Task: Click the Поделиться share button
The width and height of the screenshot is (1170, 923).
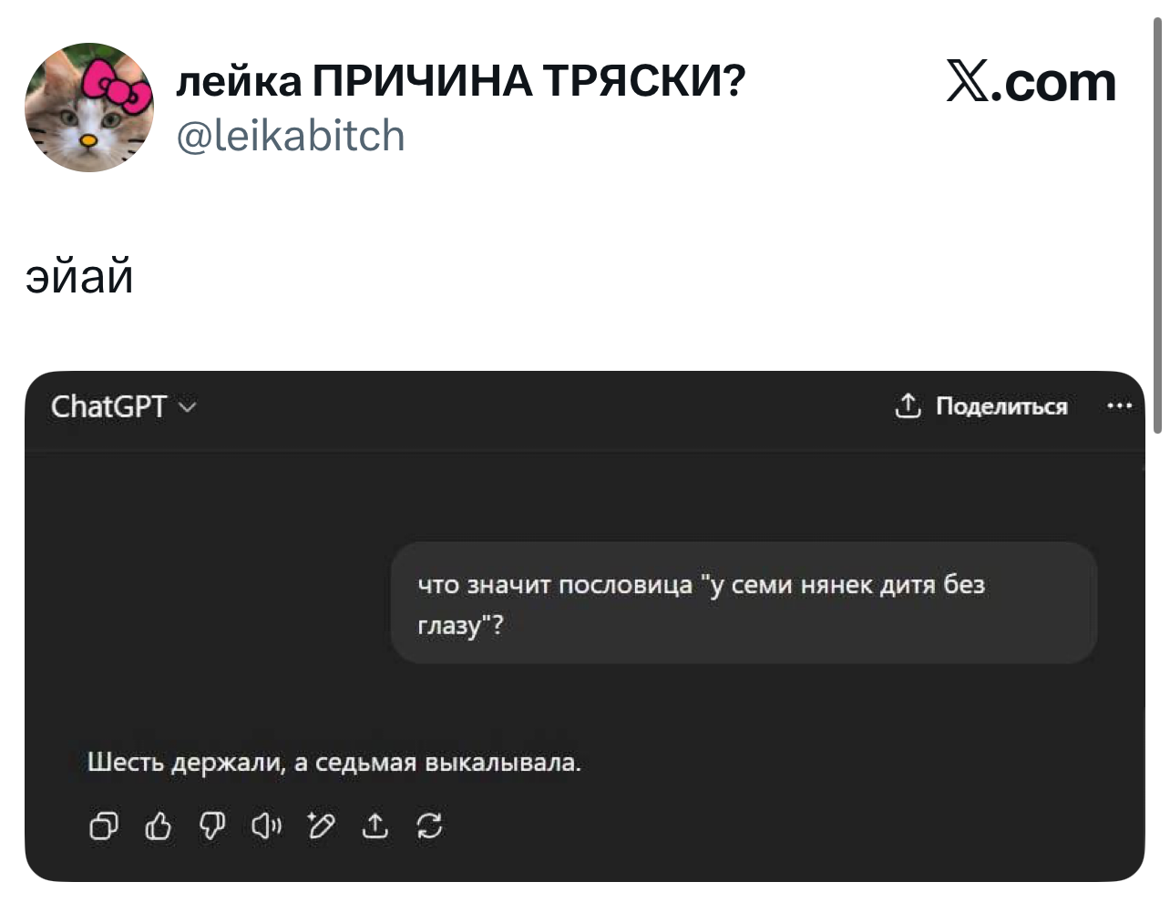Action: point(982,406)
